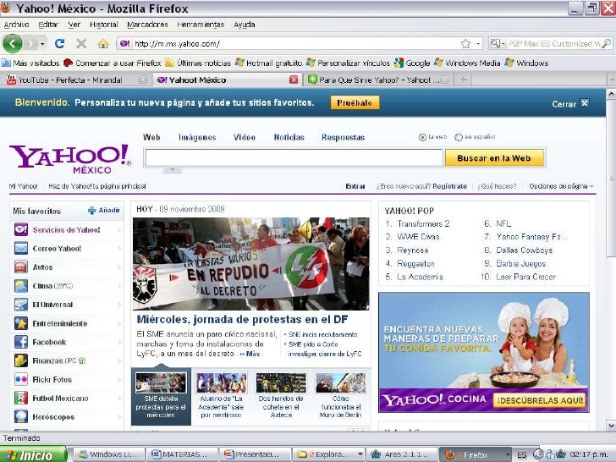
Task: Open the Facebook icon in favorites
Action: (x=21, y=342)
